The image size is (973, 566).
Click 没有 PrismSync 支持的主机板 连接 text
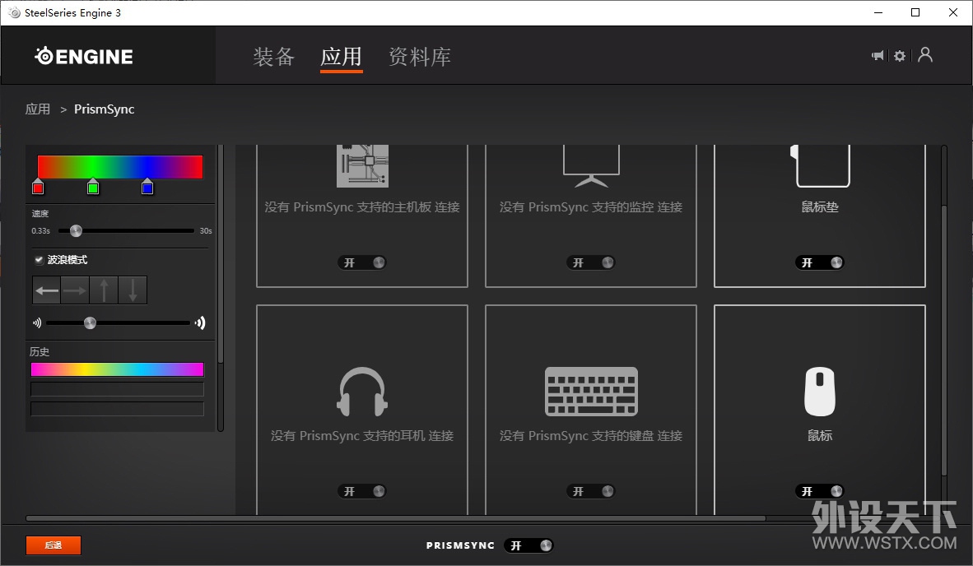(362, 207)
